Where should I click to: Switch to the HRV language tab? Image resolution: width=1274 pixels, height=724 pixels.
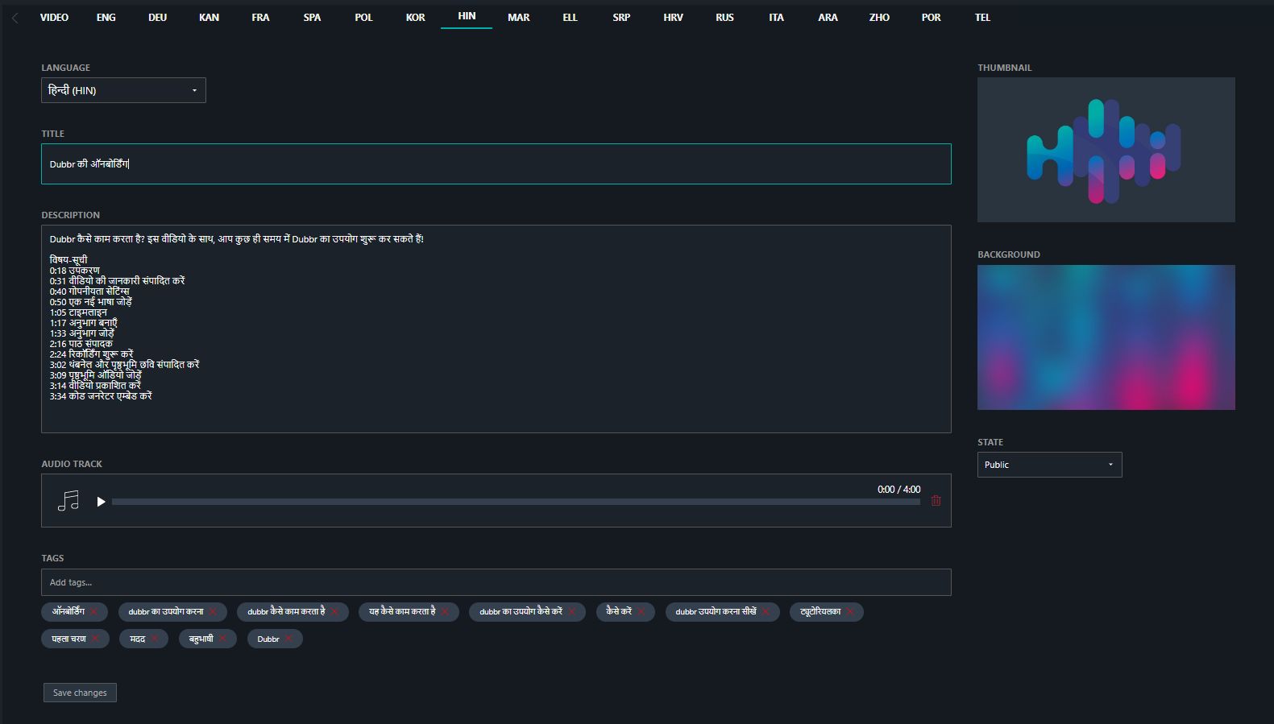673,17
